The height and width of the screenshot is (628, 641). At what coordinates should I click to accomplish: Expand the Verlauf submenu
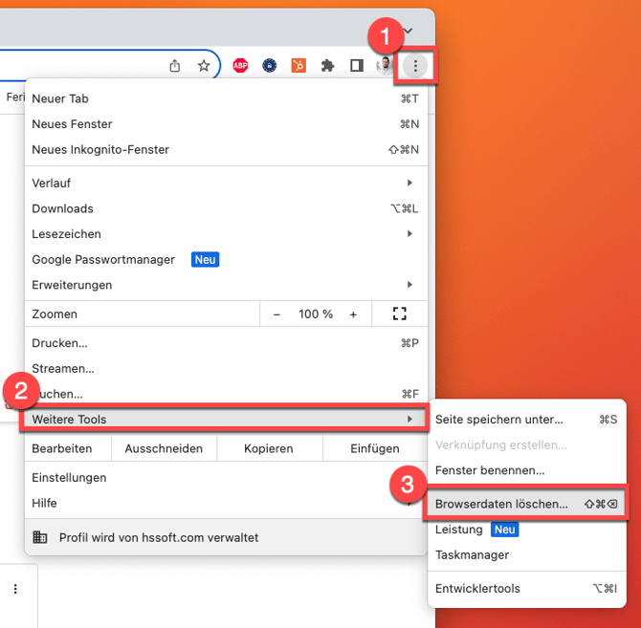(222, 183)
